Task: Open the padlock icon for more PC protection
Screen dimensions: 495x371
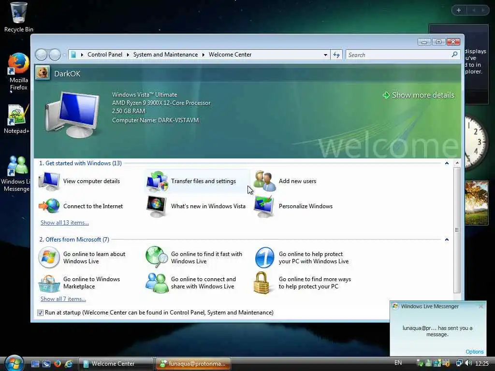Action: [x=262, y=283]
